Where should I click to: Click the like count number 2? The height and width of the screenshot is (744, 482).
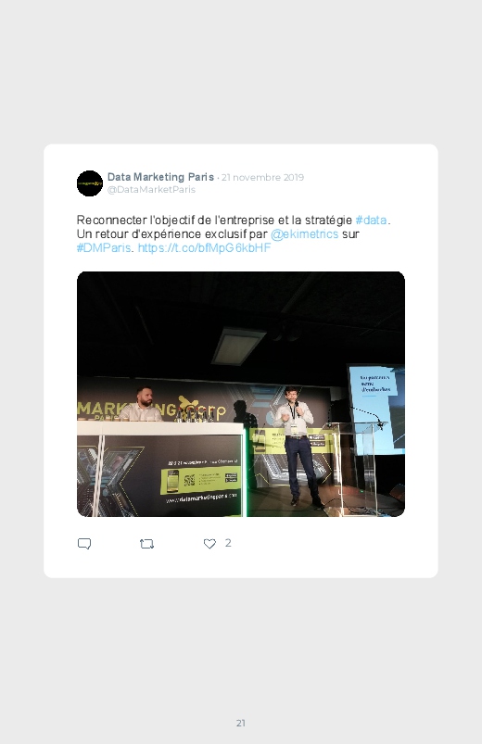(228, 543)
